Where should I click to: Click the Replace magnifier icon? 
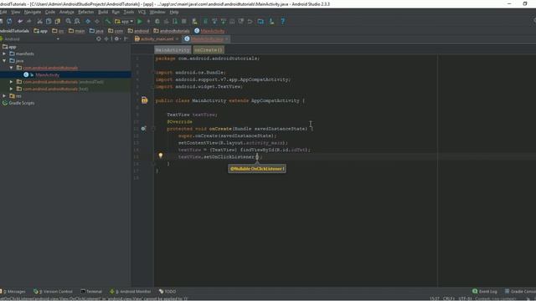click(x=77, y=21)
